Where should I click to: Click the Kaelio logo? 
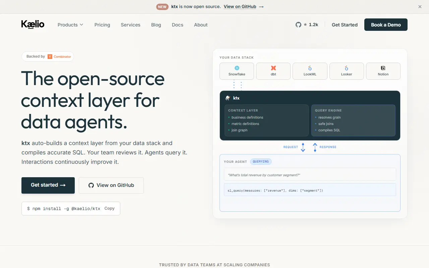coord(33,24)
